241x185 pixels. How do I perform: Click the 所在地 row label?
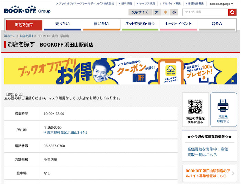pyautogui.click(x=21, y=130)
